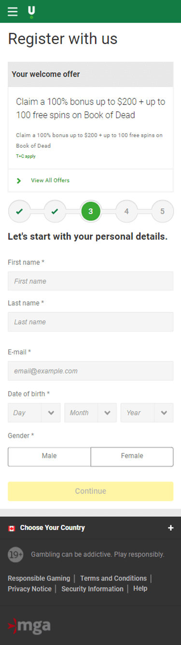The image size is (181, 645).
Task: Click the First name input field
Action: click(90, 281)
